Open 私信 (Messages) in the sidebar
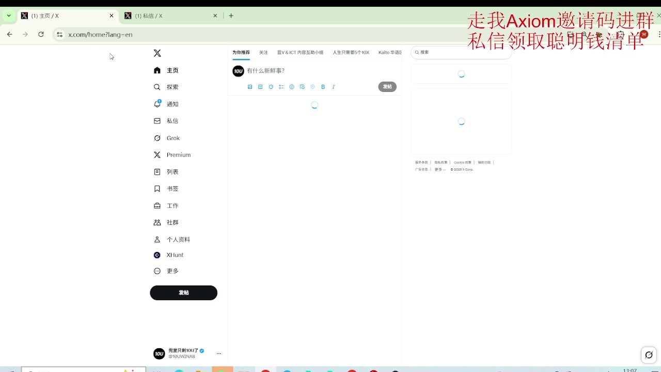 point(166,121)
